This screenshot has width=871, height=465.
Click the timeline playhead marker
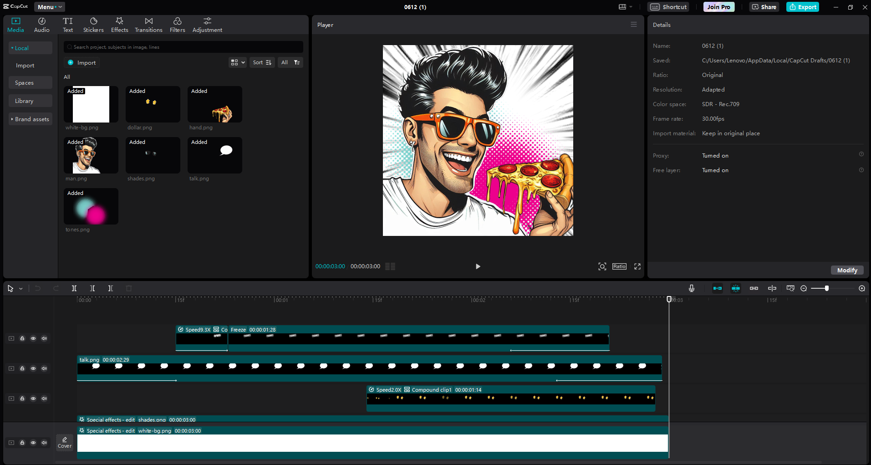point(669,299)
